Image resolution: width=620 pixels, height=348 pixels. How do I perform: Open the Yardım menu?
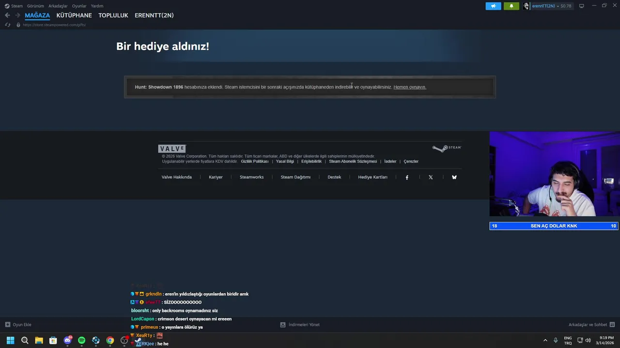click(97, 6)
